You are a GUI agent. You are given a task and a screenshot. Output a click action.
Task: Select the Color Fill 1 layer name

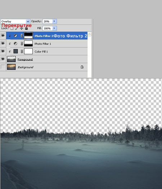[41, 52]
